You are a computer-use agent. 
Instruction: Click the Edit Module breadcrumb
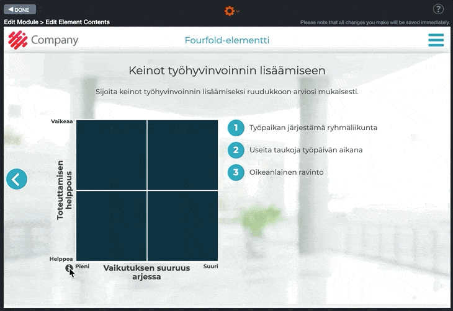[x=21, y=22]
